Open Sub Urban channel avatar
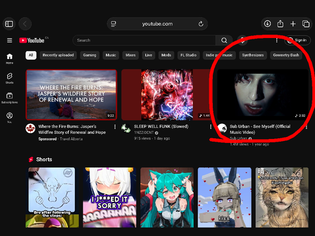The width and height of the screenshot is (315, 236). coord(222,128)
